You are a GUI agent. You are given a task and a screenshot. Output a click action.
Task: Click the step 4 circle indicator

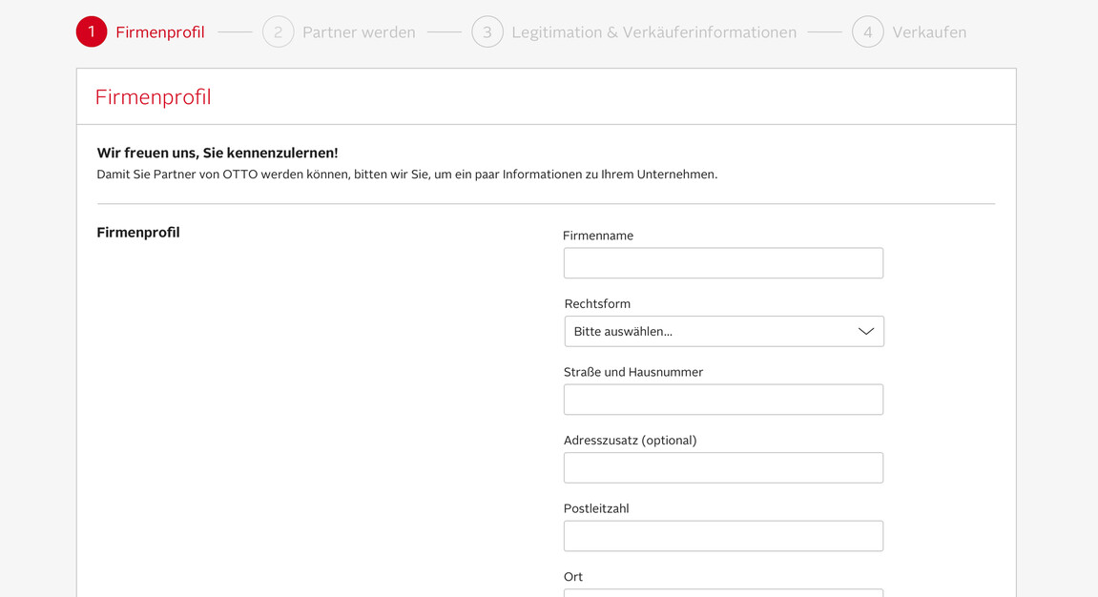[868, 31]
